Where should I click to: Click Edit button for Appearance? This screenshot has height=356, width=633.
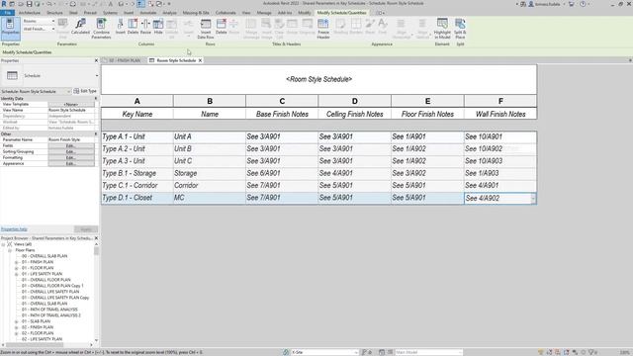71,163
